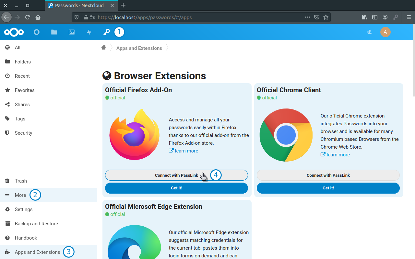This screenshot has height=259, width=415.
Task: Open Chrome Client learn more link
Action: click(x=335, y=155)
